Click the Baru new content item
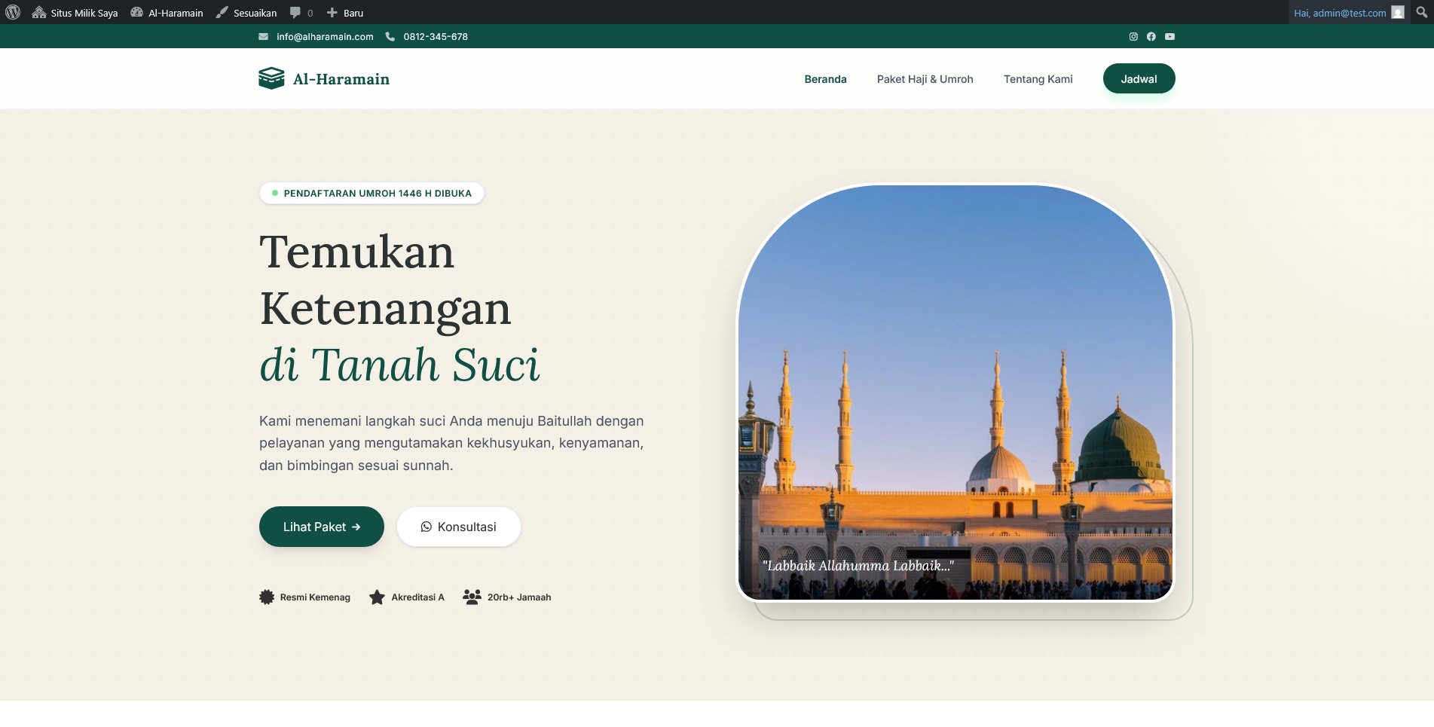Viewport: 1434px width, 727px height. [344, 13]
